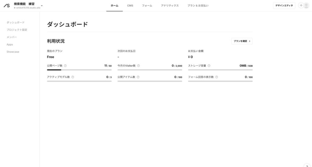Click info icon next to 公開アイテム数
This screenshot has width=312, height=167.
(138, 77)
